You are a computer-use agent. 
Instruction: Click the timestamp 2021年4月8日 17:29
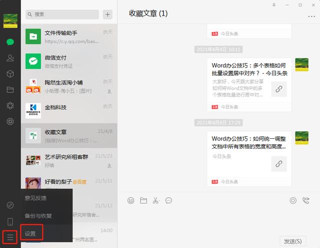pos(218,123)
